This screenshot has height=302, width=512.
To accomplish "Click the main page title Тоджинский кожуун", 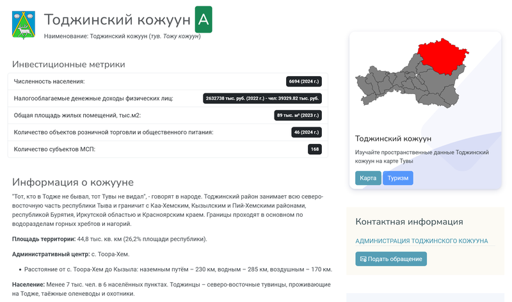I will tap(117, 20).
